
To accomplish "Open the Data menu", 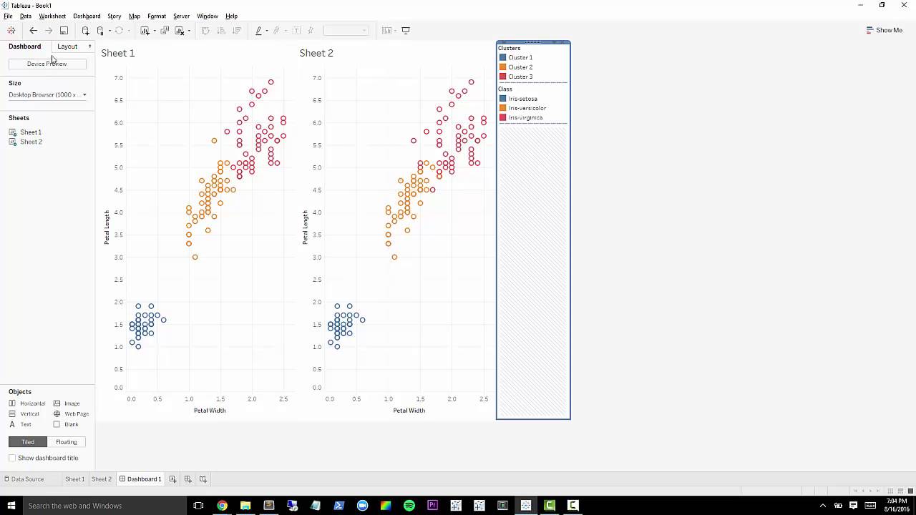I will (25, 16).
